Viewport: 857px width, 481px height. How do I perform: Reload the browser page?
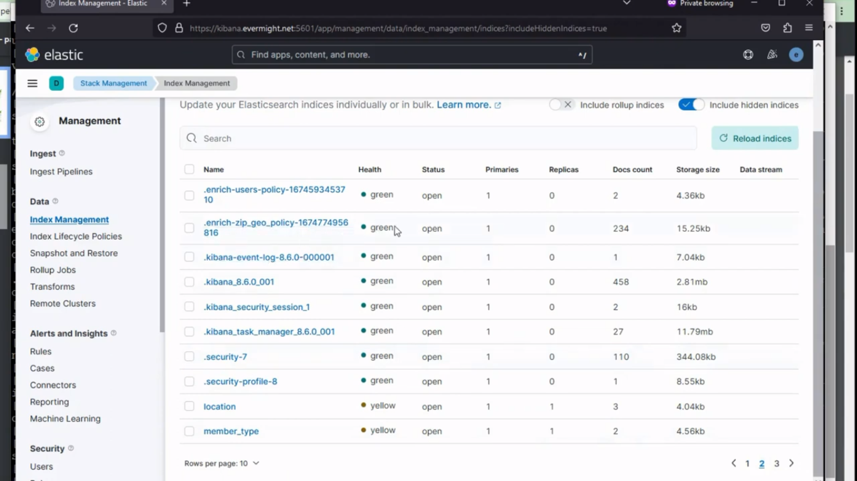(x=73, y=28)
